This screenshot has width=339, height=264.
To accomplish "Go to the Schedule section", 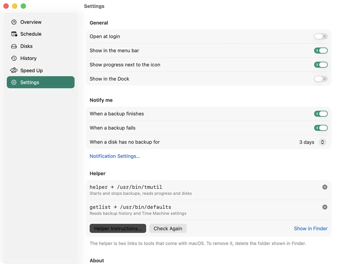I will (41, 34).
